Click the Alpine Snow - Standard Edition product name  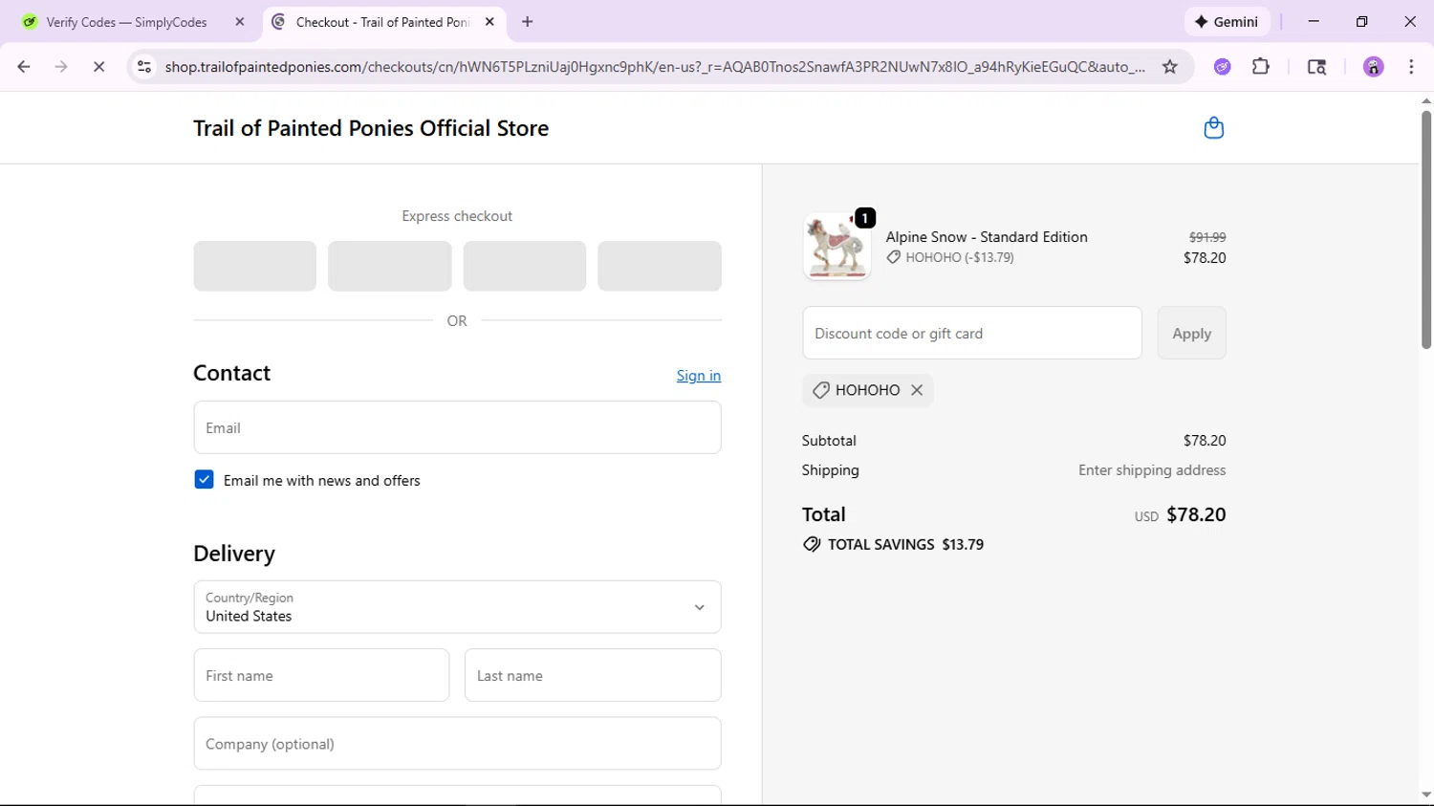(x=987, y=237)
